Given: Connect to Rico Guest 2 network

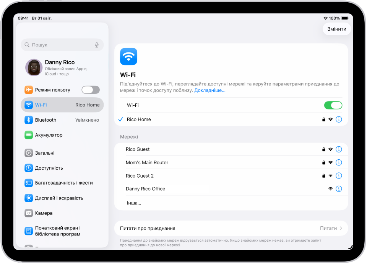Looking at the screenshot, I should point(231,176).
